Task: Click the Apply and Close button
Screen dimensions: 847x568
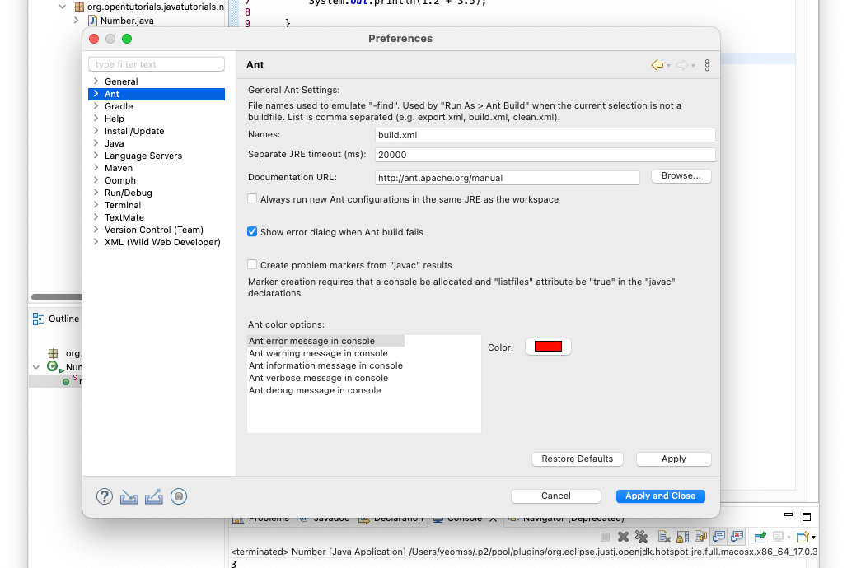Action: pos(661,496)
